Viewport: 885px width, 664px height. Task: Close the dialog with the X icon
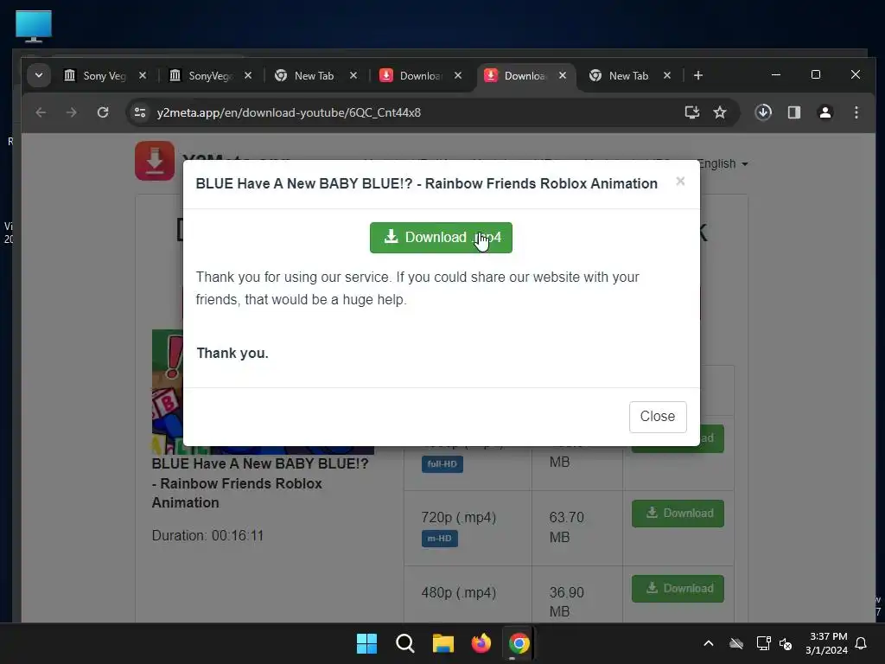click(680, 182)
